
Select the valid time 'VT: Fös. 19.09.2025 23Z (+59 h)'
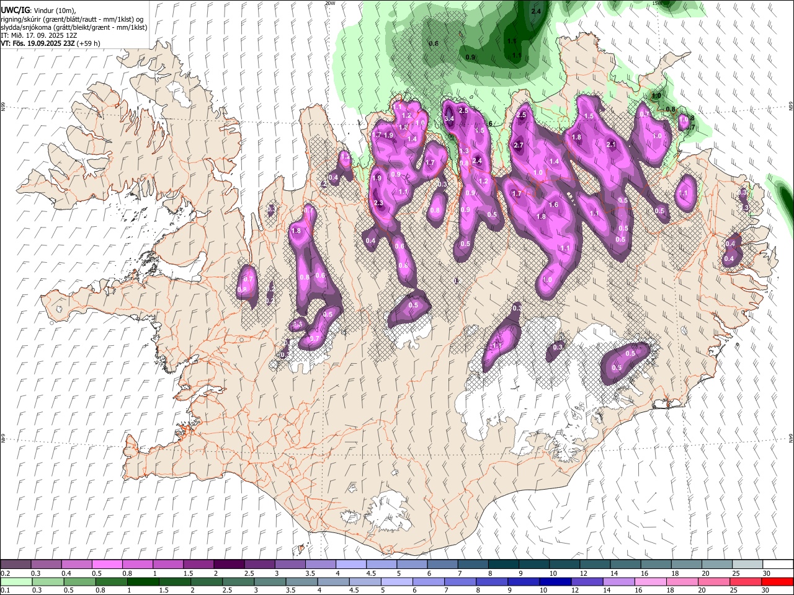(x=50, y=43)
